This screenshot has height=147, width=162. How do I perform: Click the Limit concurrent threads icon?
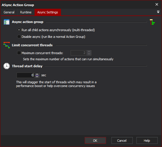pyautogui.click(x=7, y=45)
